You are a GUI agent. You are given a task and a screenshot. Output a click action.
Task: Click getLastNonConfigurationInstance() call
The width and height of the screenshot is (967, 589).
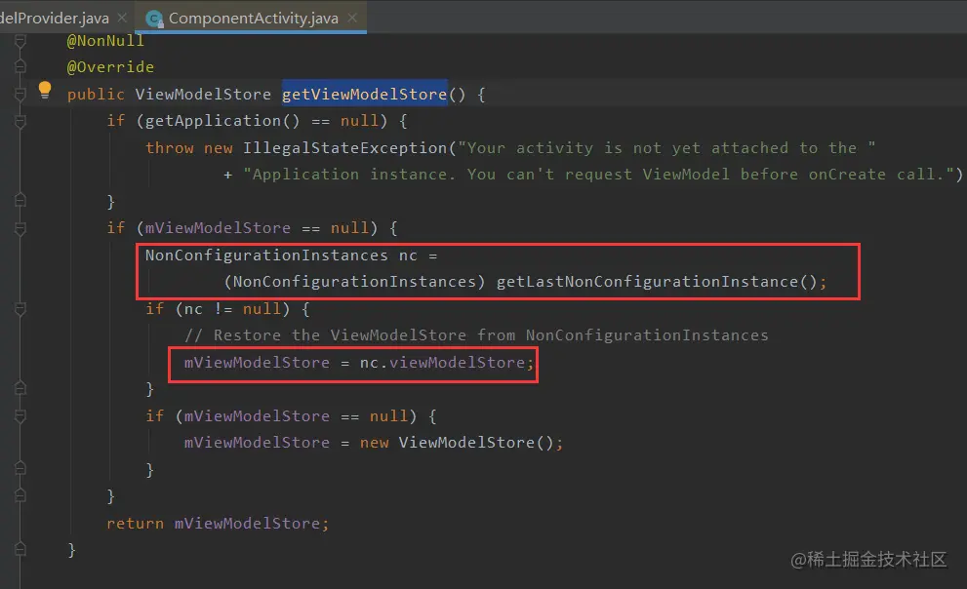pos(656,282)
